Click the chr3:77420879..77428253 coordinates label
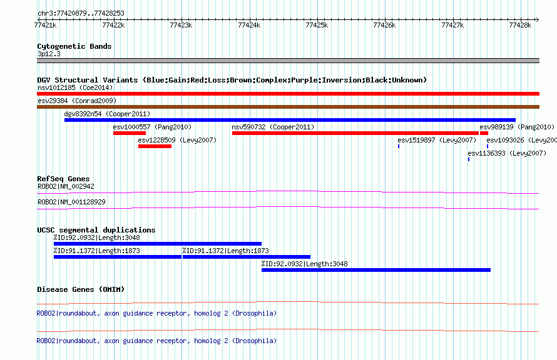This screenshot has width=557, height=360. 81,14
